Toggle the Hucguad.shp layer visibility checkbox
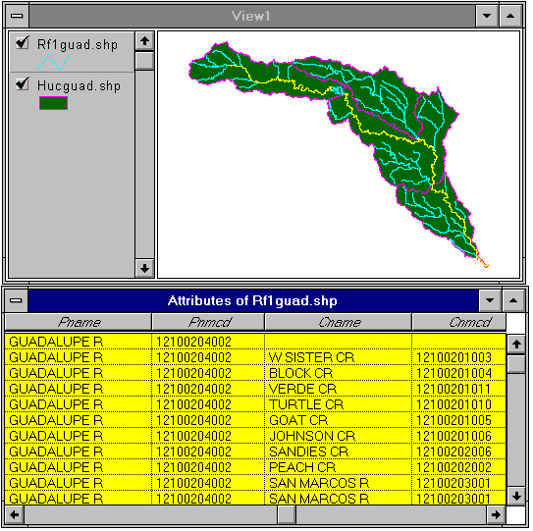The image size is (533, 531). [23, 84]
